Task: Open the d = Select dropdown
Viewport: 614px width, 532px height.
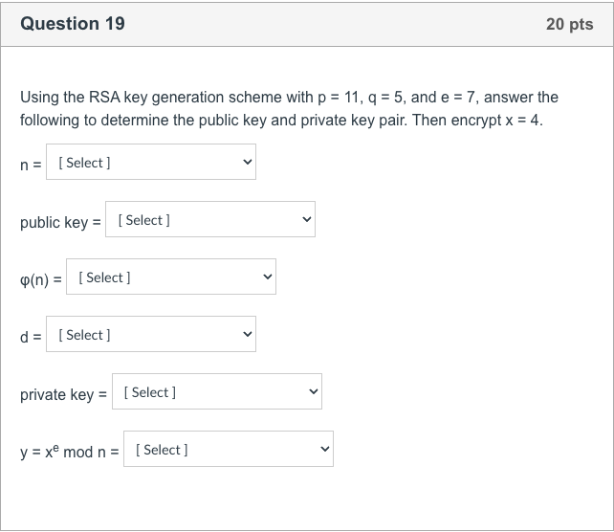Action: tap(151, 334)
